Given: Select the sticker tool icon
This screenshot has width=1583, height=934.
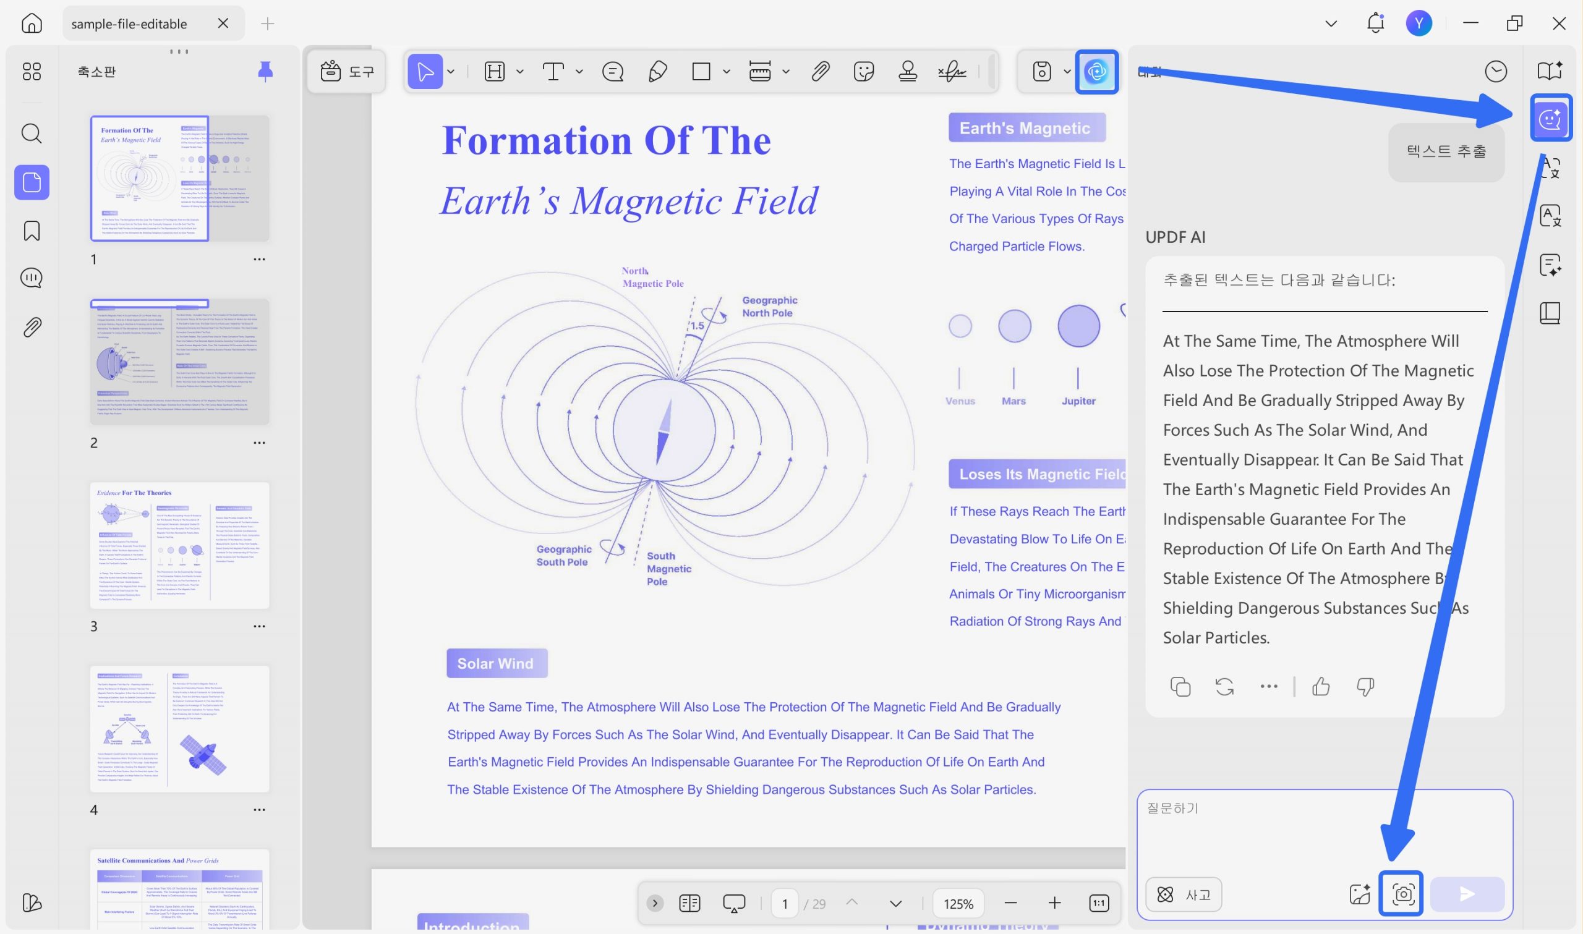Looking at the screenshot, I should tap(864, 71).
